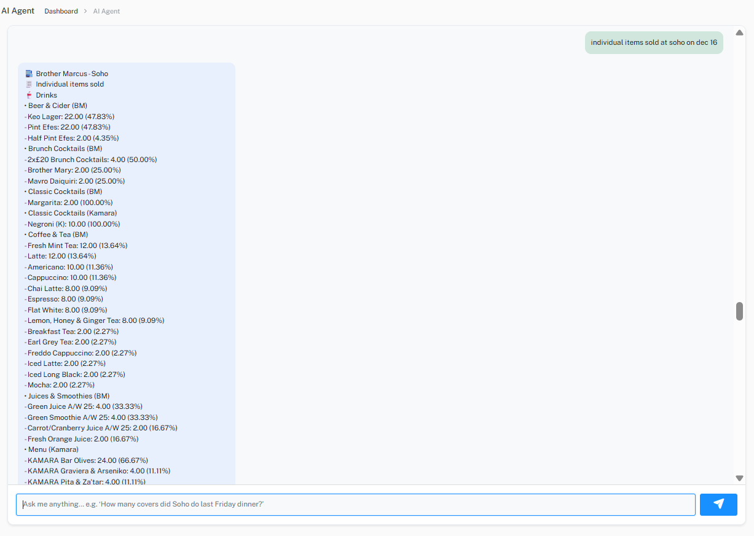Click the store icon beside Brother Marcus - Soho
Screen dimensions: 754x536
click(29, 74)
